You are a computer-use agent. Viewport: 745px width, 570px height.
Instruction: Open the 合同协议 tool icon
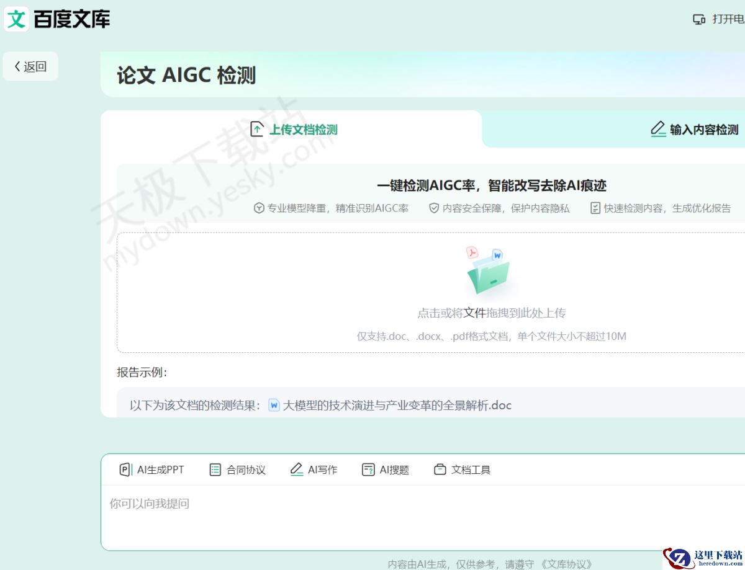[215, 470]
